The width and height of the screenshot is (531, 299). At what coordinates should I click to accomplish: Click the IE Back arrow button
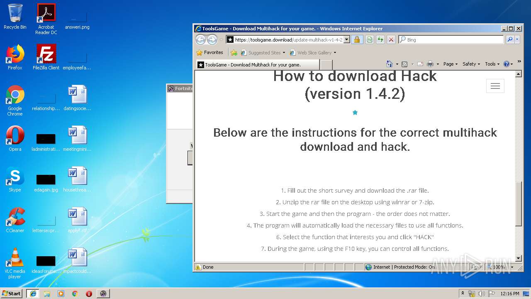200,39
